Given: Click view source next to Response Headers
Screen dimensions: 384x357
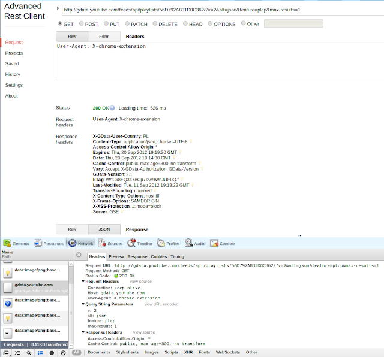Looking at the screenshot, I should [144, 332].
